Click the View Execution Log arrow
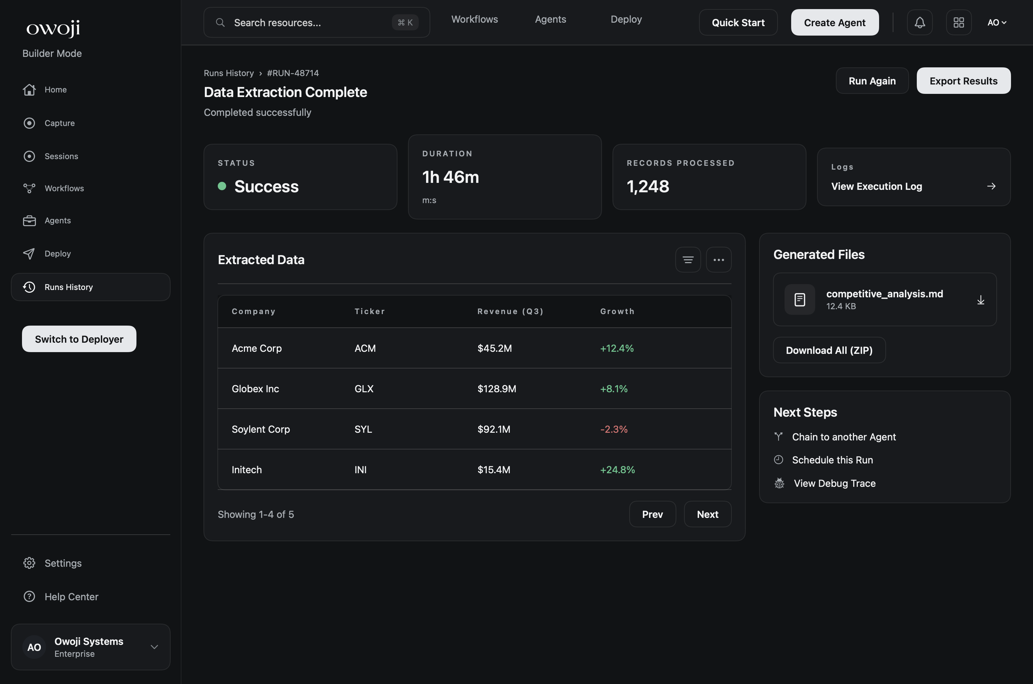 point(991,186)
